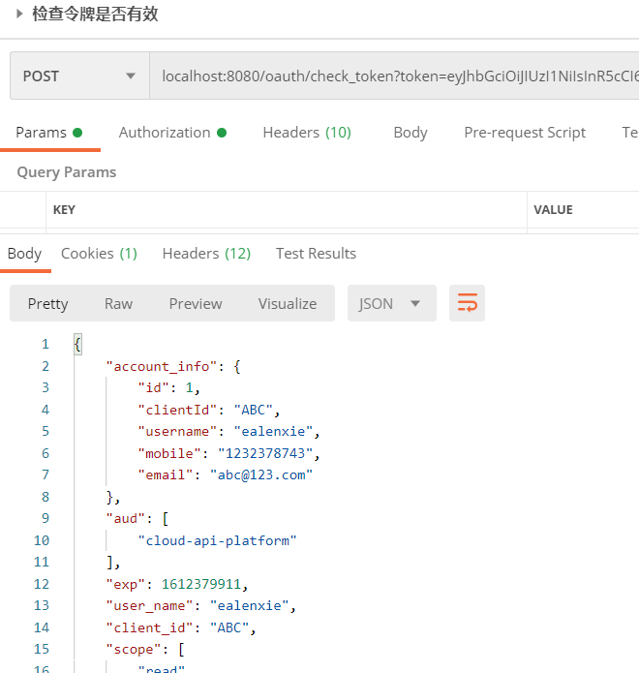
Task: Switch to Preview response view
Action: pyautogui.click(x=196, y=303)
